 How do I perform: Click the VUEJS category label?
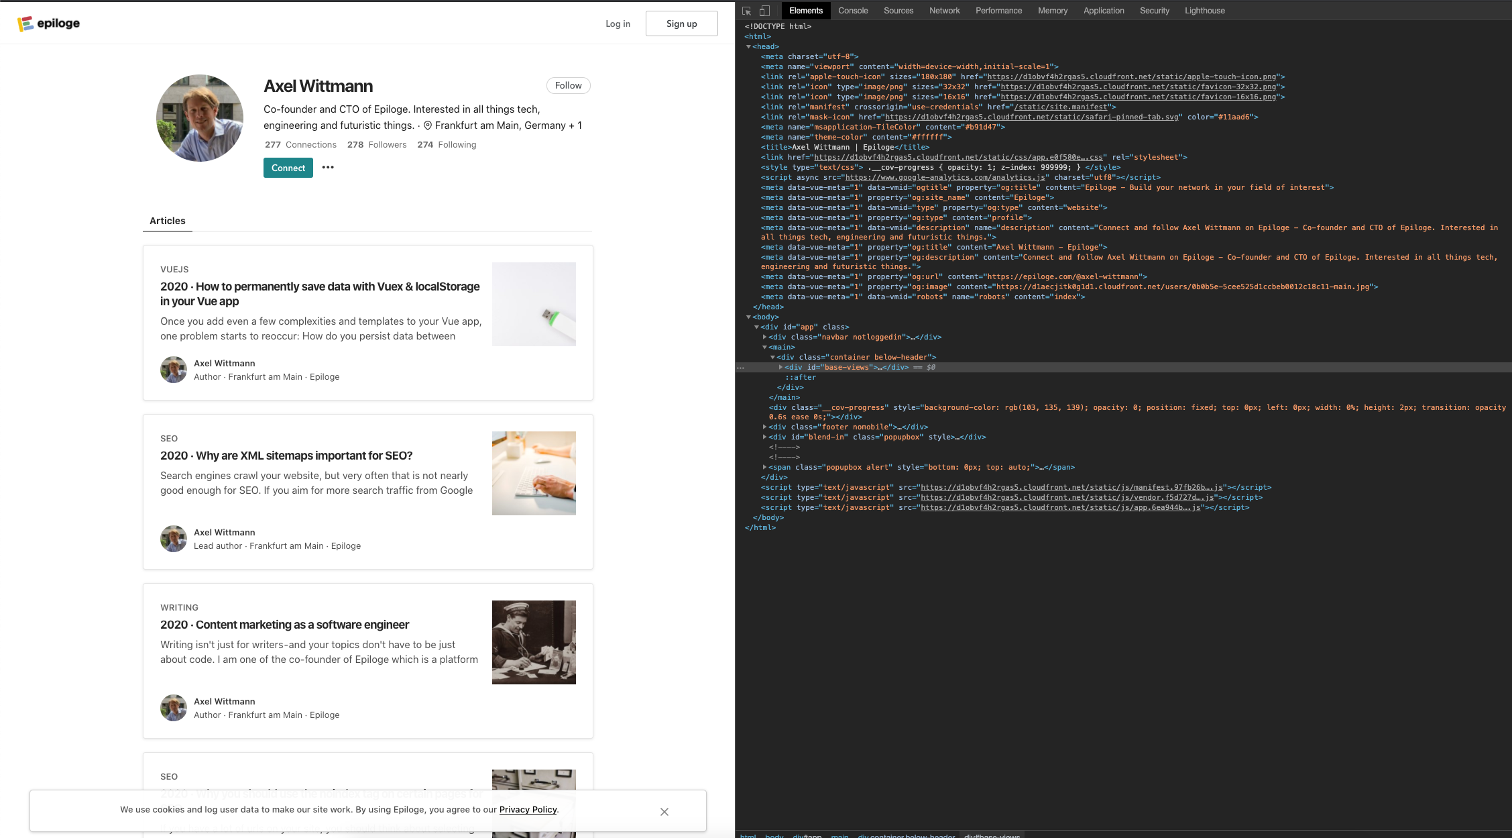174,269
